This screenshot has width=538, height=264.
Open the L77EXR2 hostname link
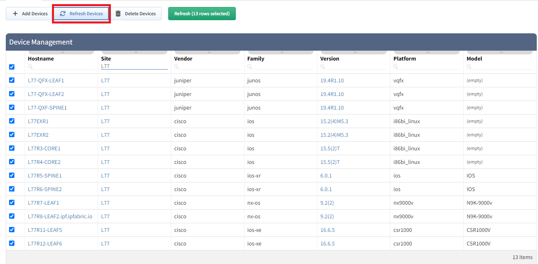[38, 135]
